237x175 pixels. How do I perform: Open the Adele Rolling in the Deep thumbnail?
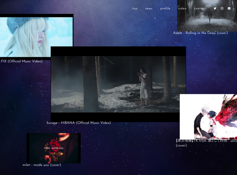[207, 16]
